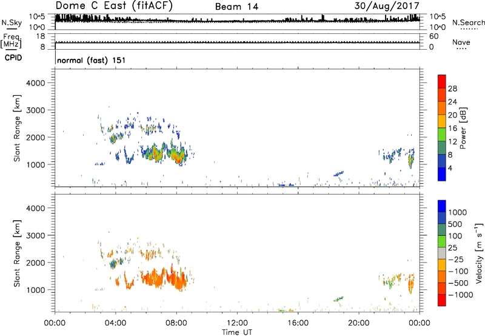Click the "16" label on Power colorbar
The width and height of the screenshot is (485, 336).
(452, 129)
